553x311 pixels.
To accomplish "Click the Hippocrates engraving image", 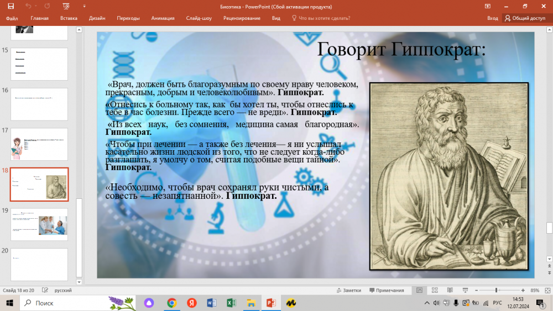I will point(448,176).
